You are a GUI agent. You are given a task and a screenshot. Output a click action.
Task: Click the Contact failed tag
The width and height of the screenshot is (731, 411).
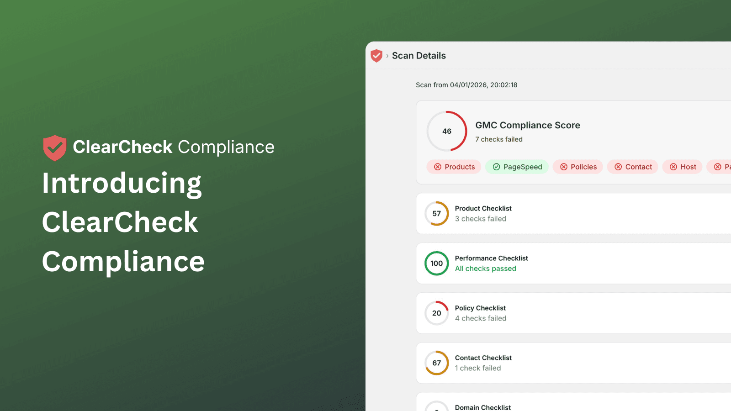pos(633,167)
